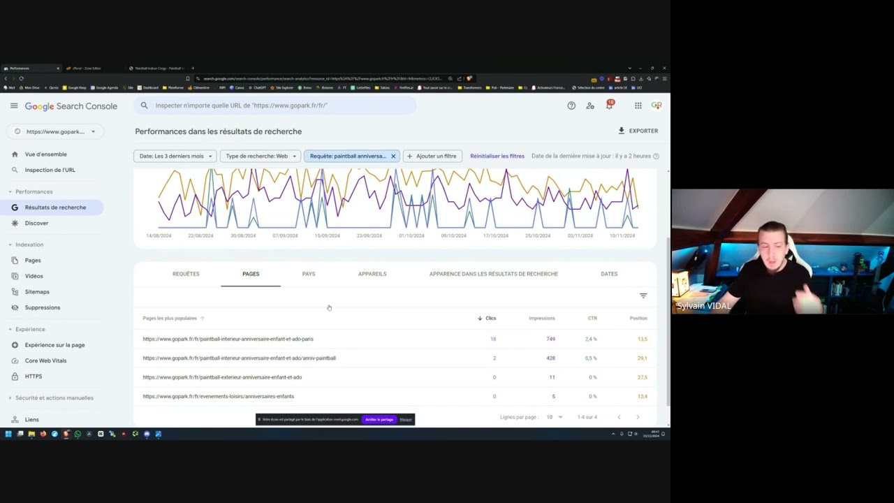Click the Vue d'ensemble home icon
Image resolution: width=894 pixels, height=503 pixels.
click(x=15, y=154)
